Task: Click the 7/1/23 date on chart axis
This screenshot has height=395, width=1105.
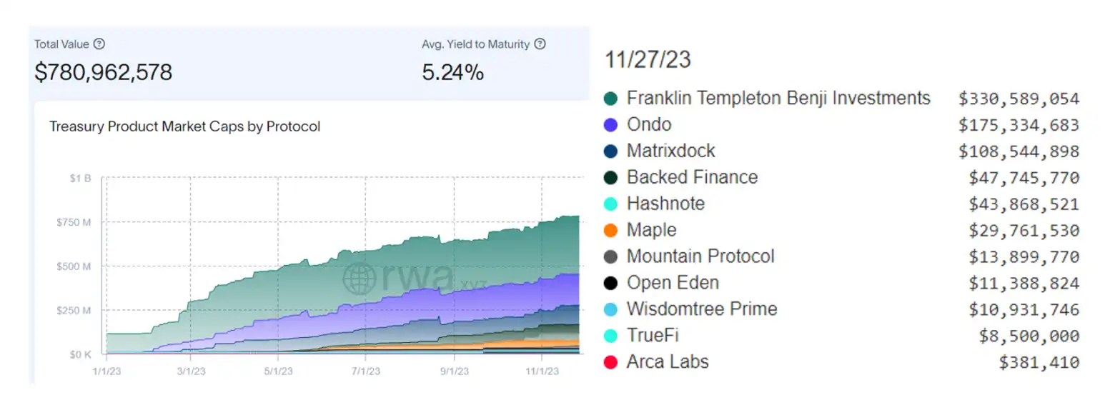Action: [365, 371]
